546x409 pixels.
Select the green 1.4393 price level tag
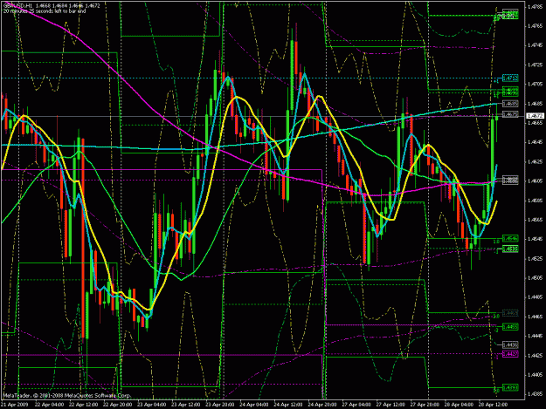(510, 387)
